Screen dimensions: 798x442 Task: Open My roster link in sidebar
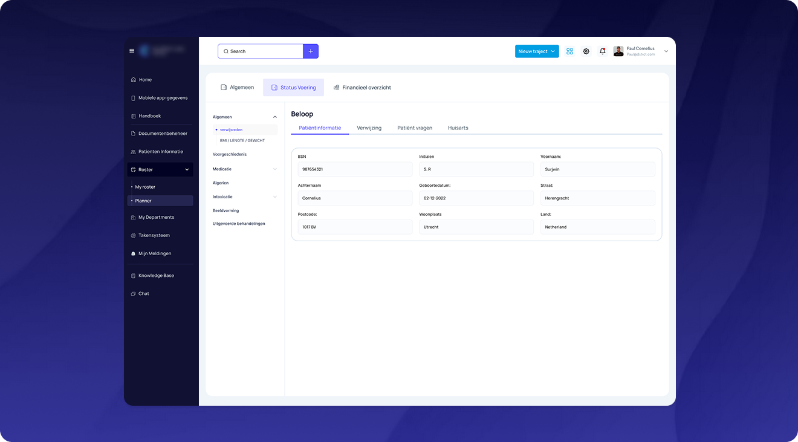(145, 187)
